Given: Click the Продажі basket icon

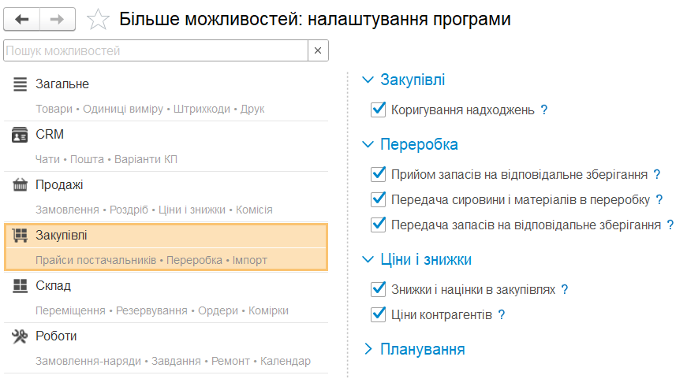Looking at the screenshot, I should [20, 184].
